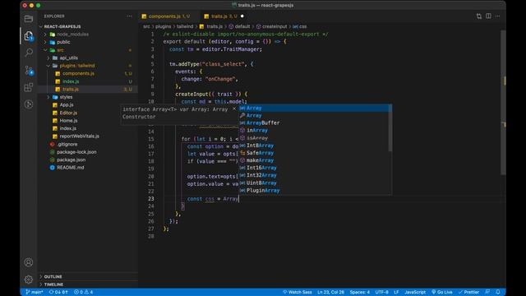Open notifications bell in status bar
526x296 pixels.
click(498, 292)
